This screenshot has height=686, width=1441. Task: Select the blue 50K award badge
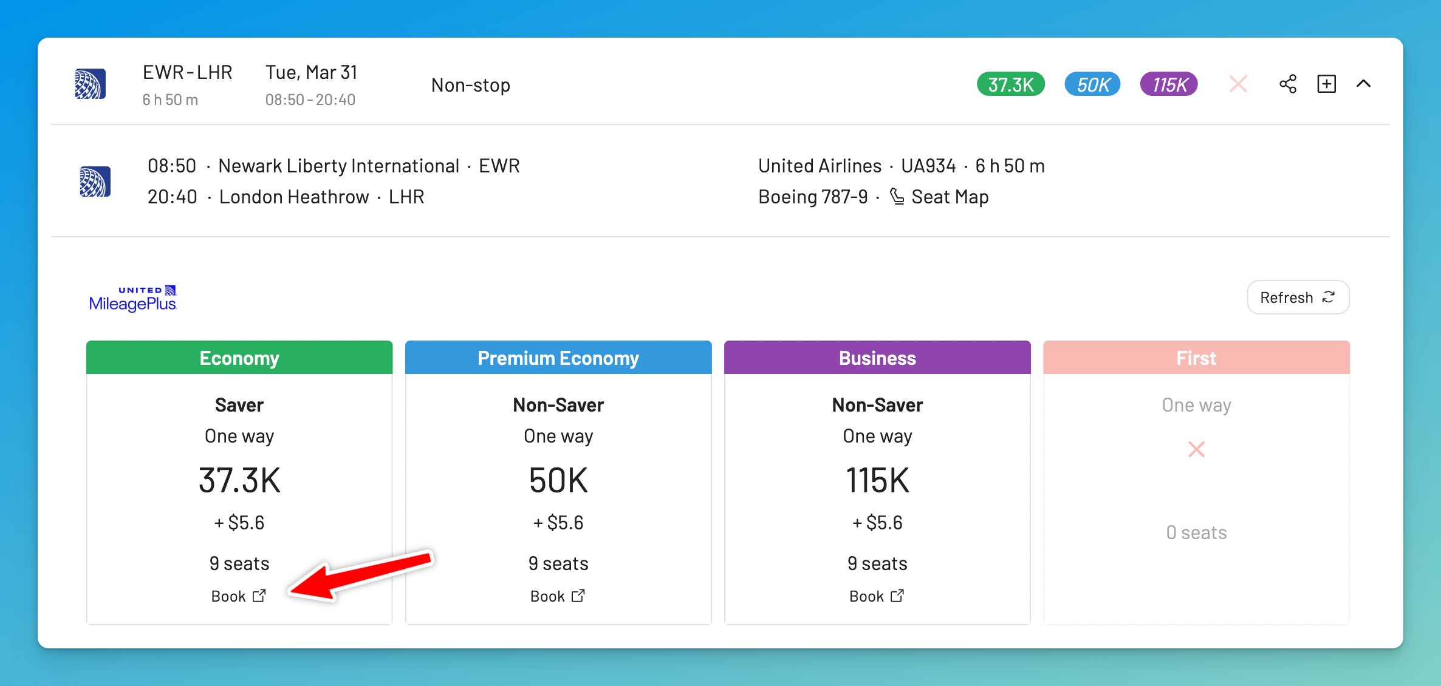pyautogui.click(x=1092, y=84)
